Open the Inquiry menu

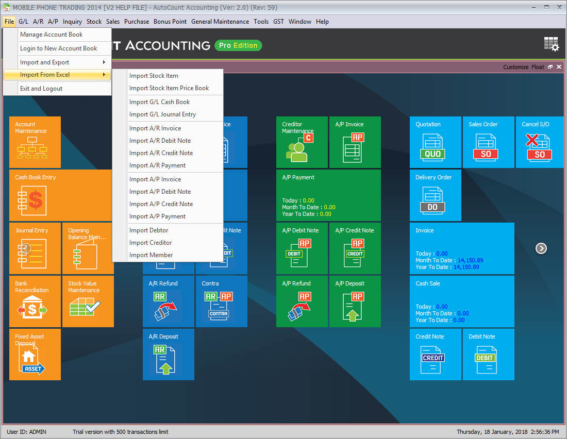[x=72, y=22]
